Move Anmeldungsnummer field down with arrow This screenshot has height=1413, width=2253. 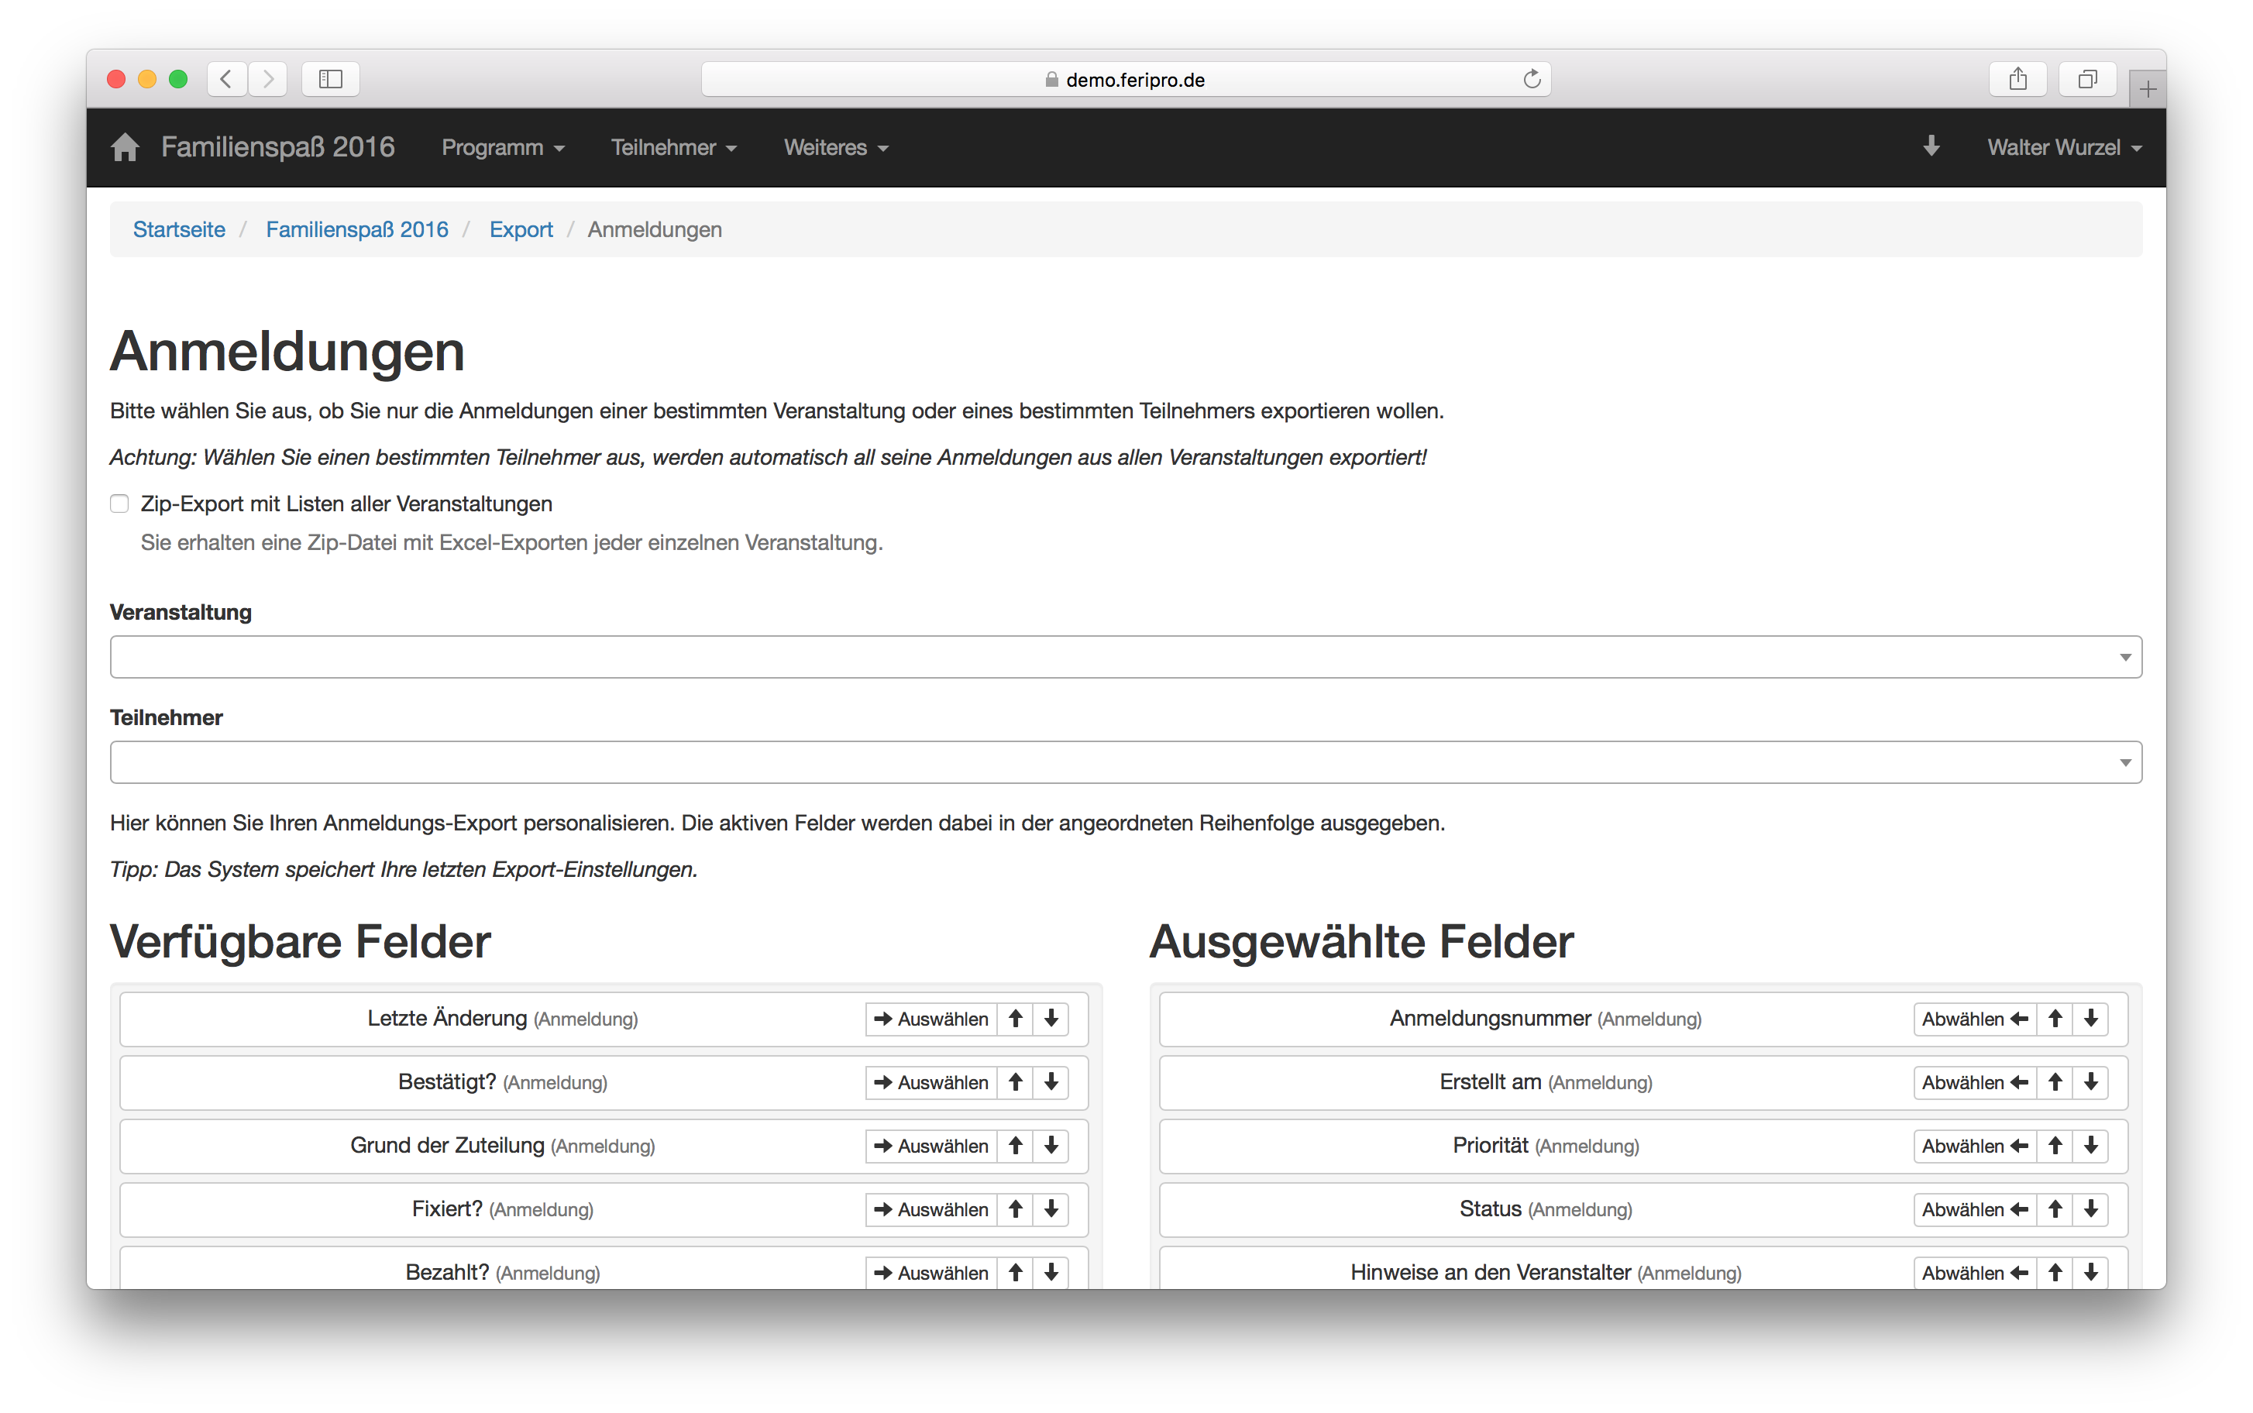point(2090,1019)
